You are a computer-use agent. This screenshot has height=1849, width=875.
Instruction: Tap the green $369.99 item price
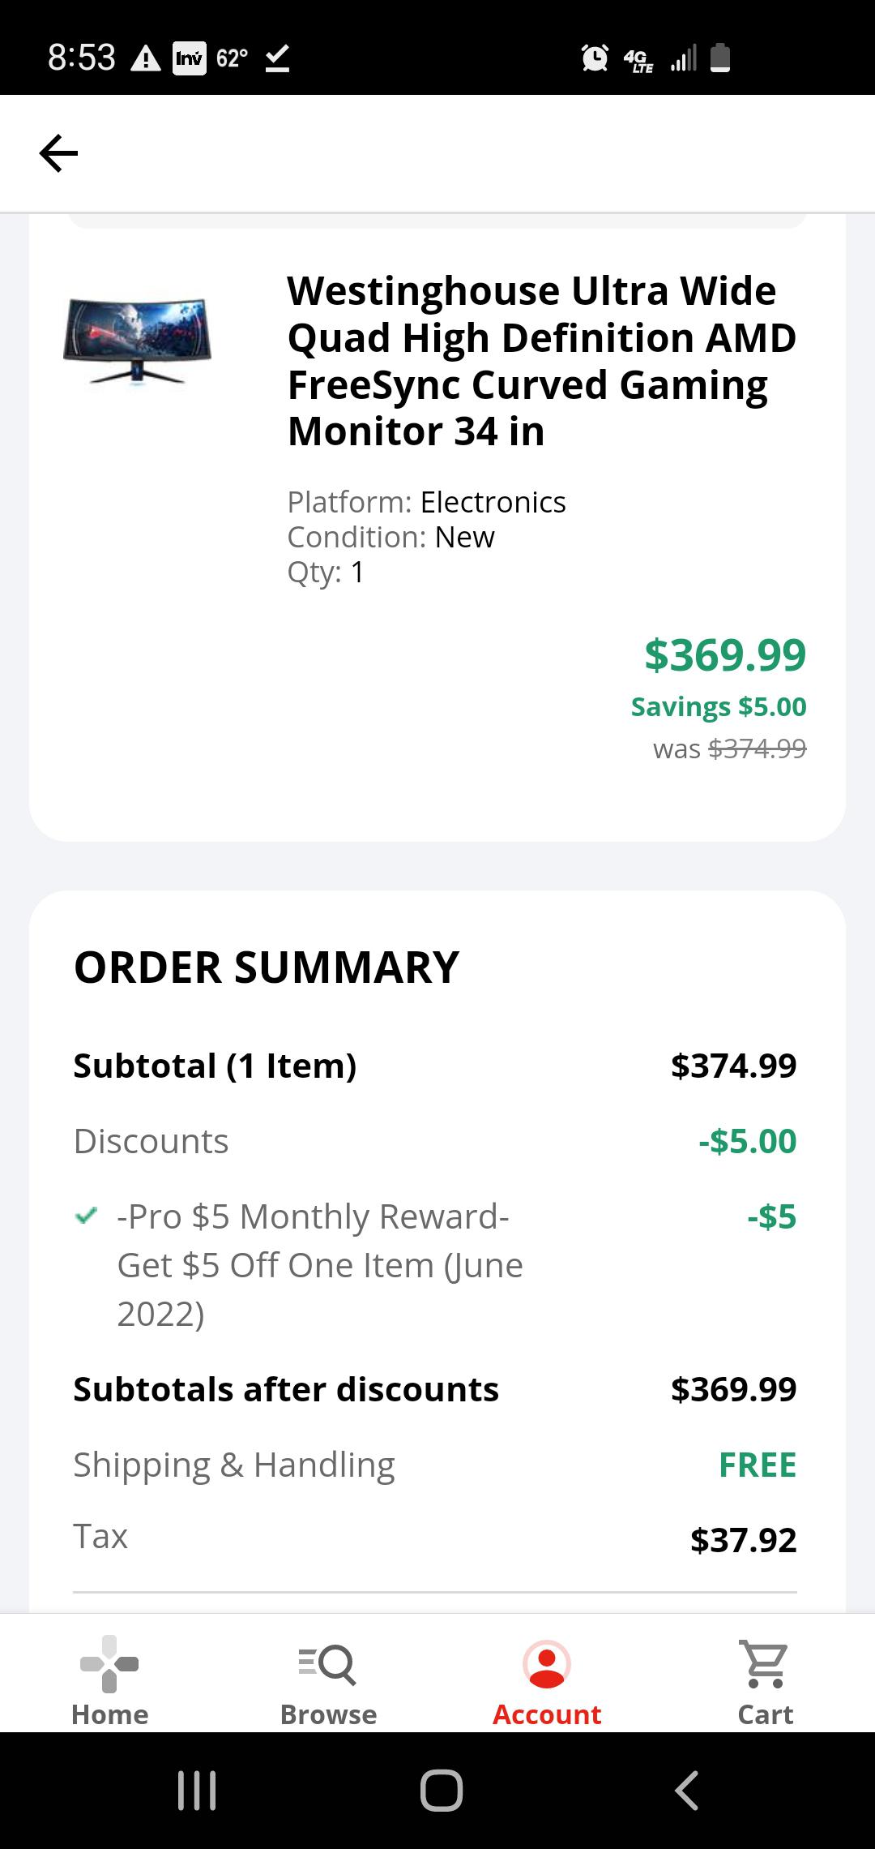pyautogui.click(x=725, y=655)
